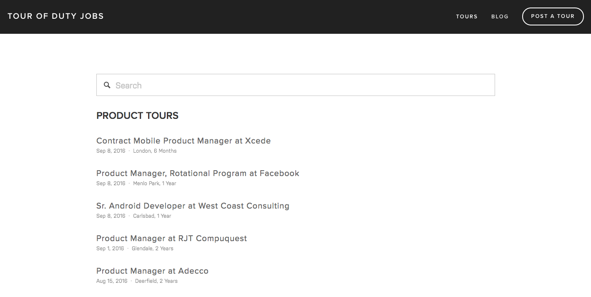Click the PRODUCT TOURS section heading

[137, 116]
